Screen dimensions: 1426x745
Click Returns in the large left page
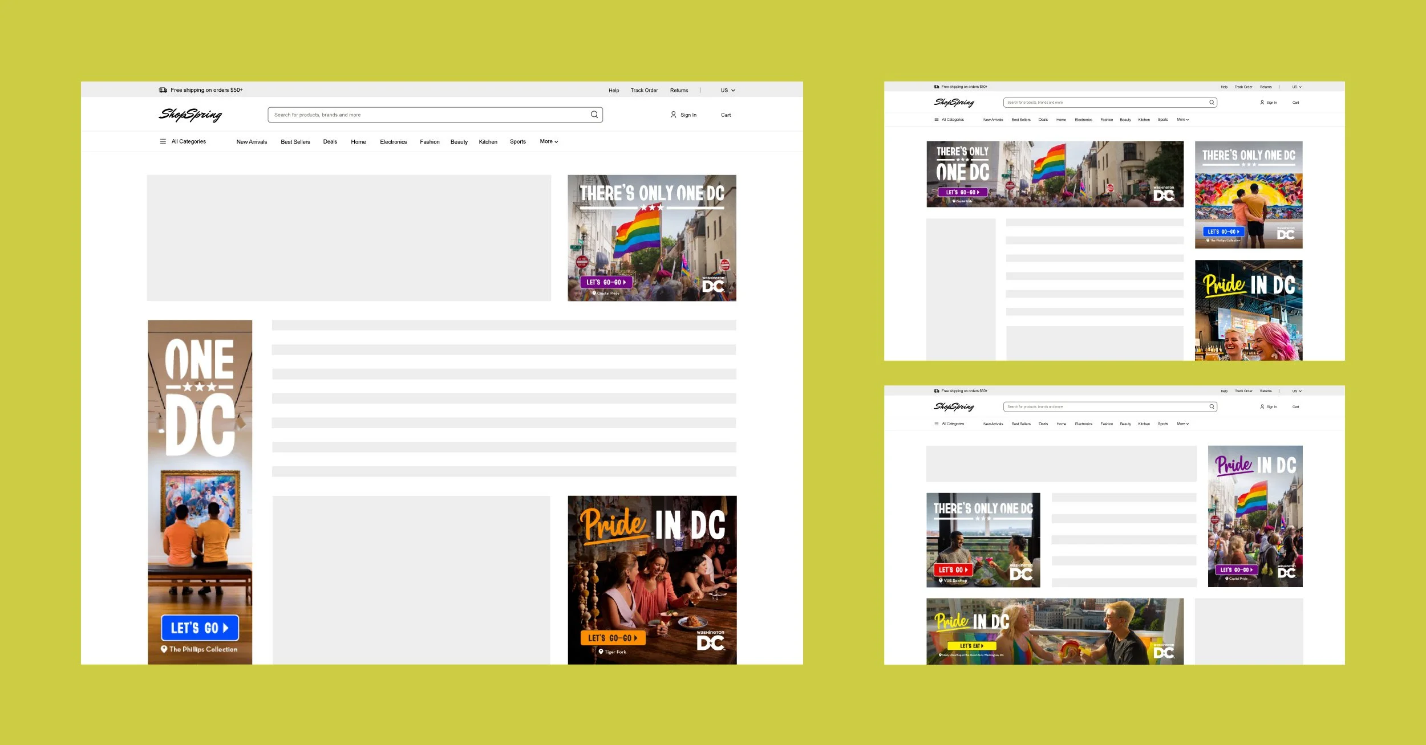(x=679, y=91)
